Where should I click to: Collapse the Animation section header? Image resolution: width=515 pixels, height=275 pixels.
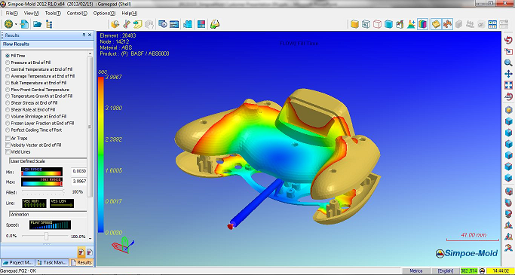[48, 214]
